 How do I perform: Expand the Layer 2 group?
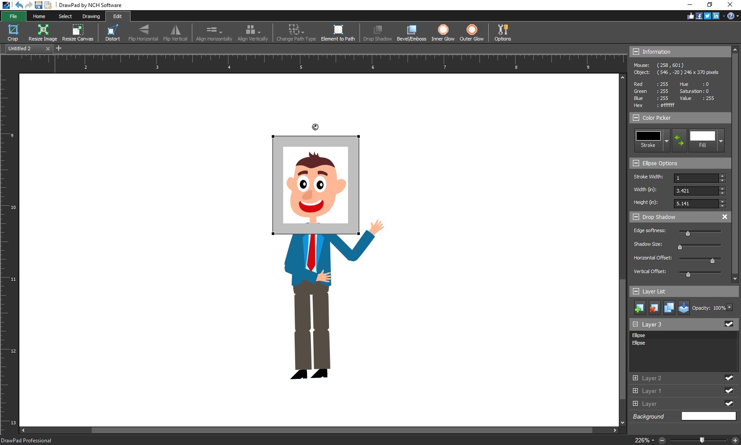coord(636,378)
